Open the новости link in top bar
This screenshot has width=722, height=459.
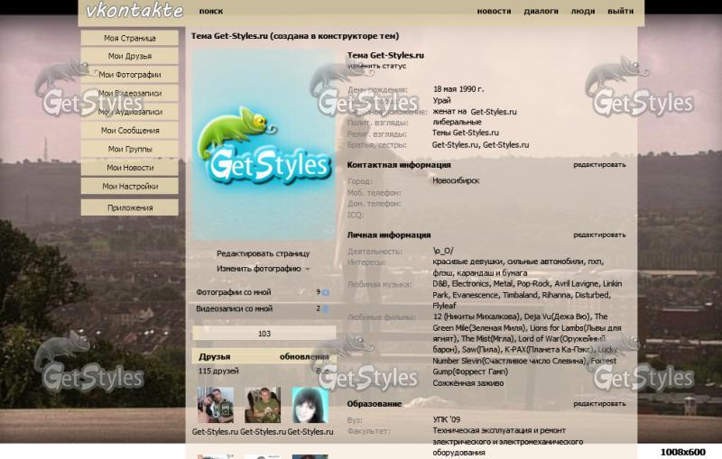click(x=494, y=12)
